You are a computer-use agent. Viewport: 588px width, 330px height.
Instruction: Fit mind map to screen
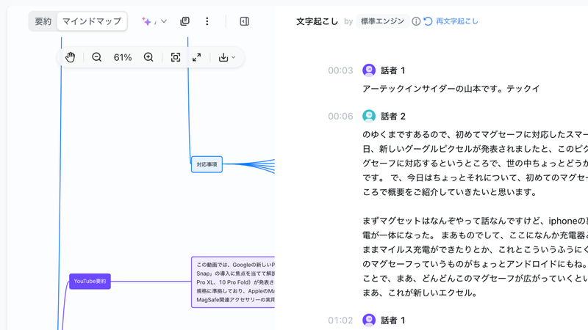pyautogui.click(x=176, y=57)
